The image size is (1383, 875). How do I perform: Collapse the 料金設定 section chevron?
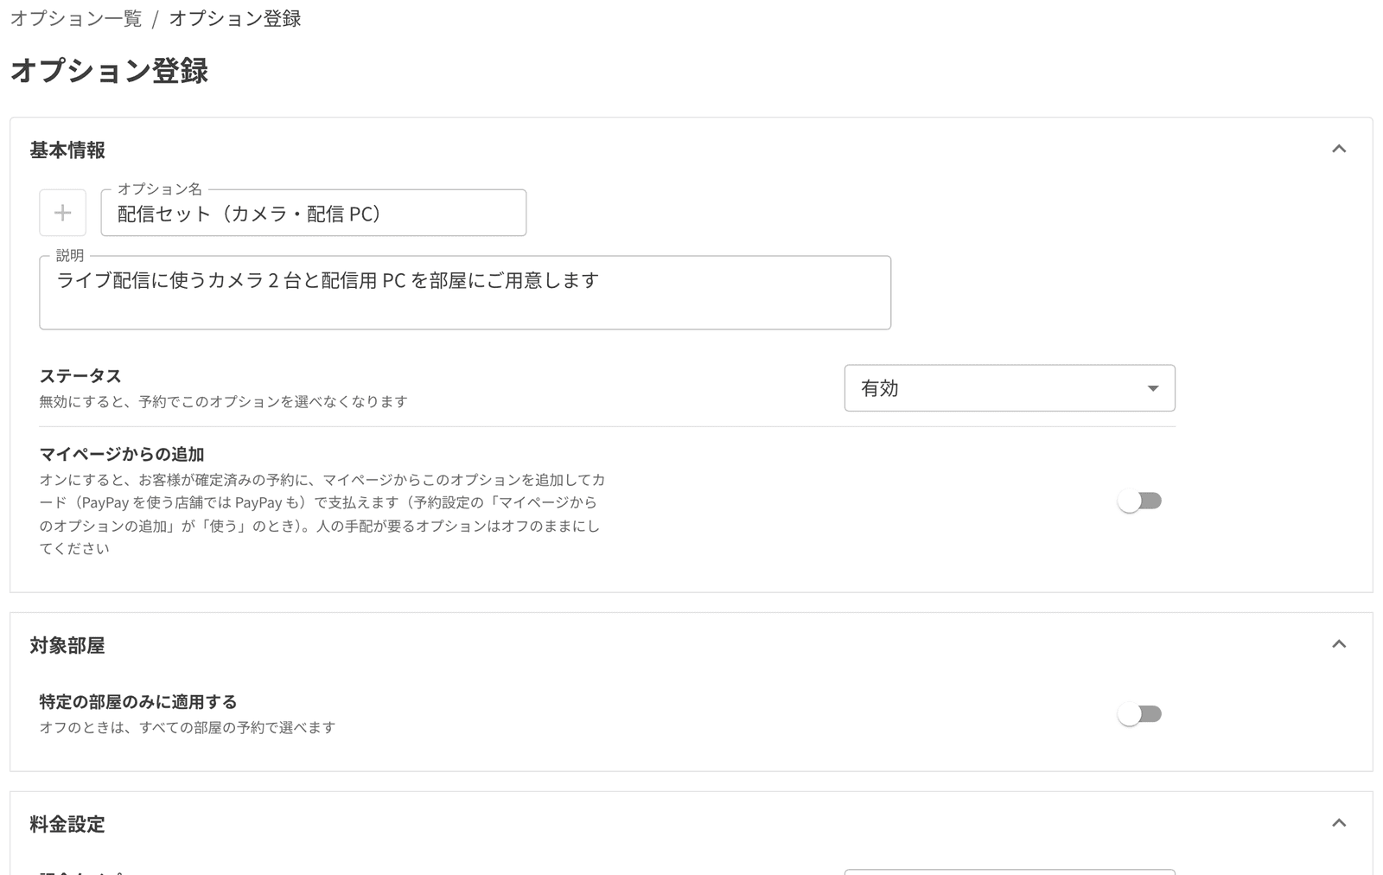click(x=1339, y=823)
